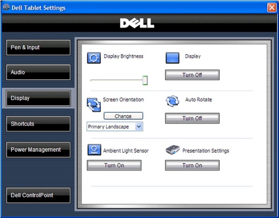Image resolution: width=279 pixels, height=218 pixels.
Task: Turn off Auto Rotate
Action: [x=192, y=118]
